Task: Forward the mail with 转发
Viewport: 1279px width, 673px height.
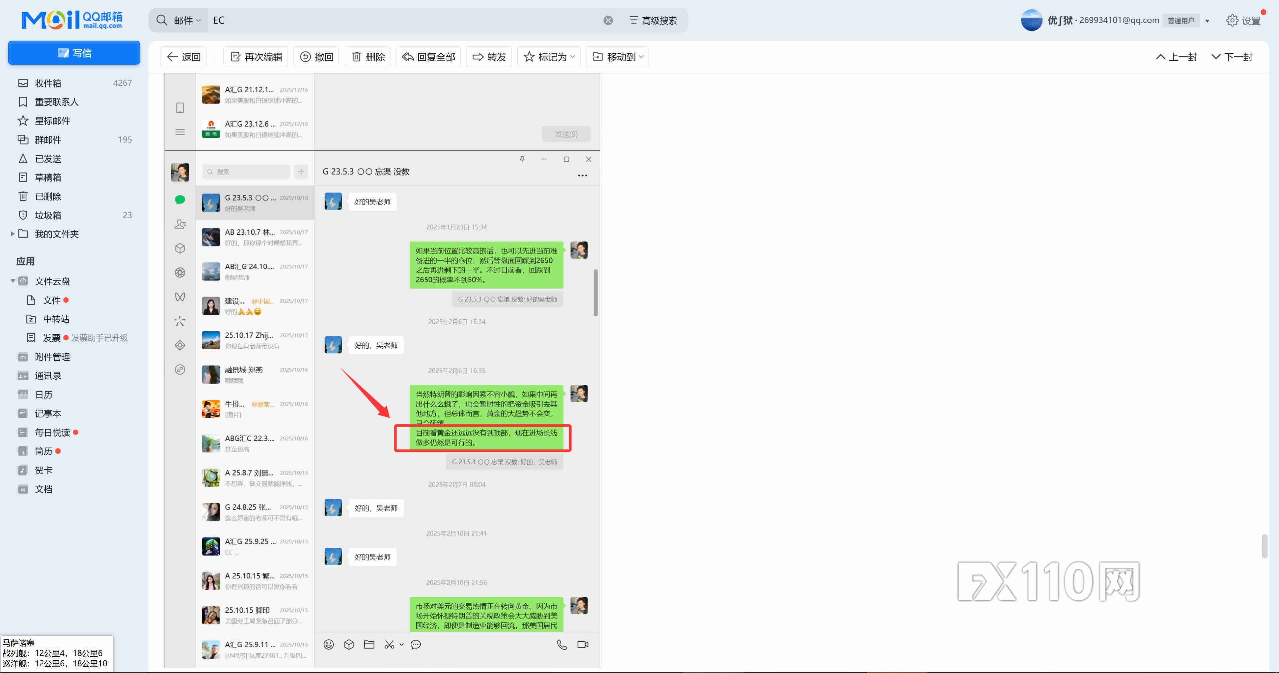Action: 489,57
